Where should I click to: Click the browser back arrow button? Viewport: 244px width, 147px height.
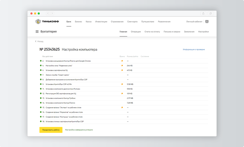point(48,13)
